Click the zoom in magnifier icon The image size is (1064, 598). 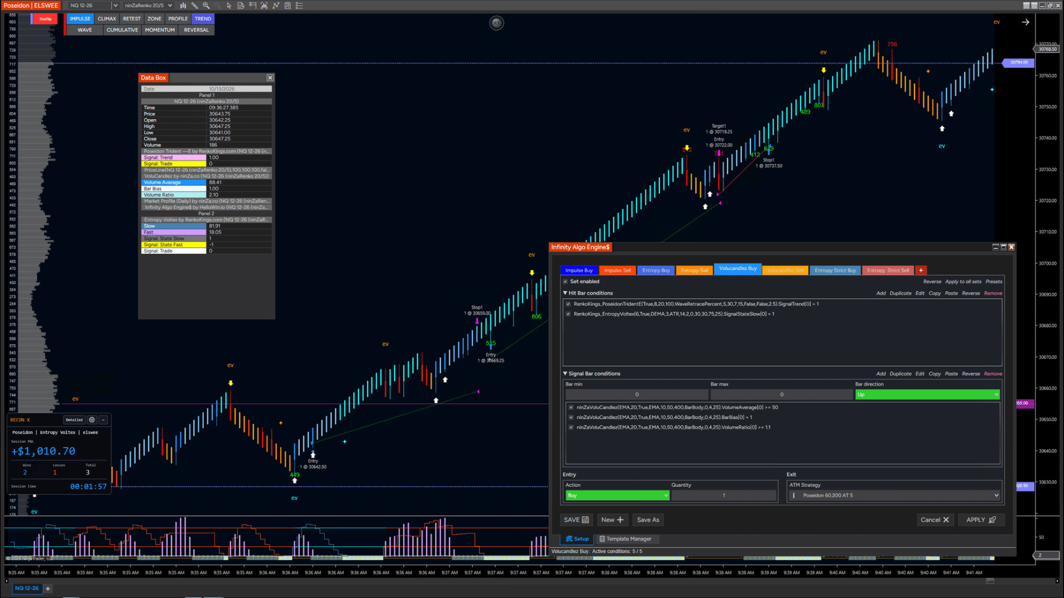click(206, 6)
